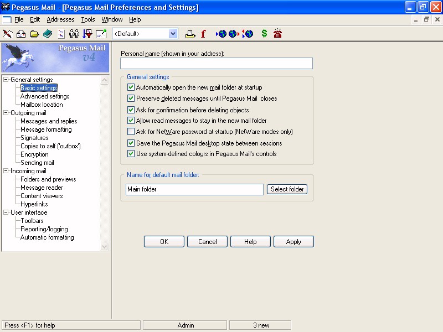Click the OK button
Viewport: 443px width, 332px height.
tap(164, 242)
